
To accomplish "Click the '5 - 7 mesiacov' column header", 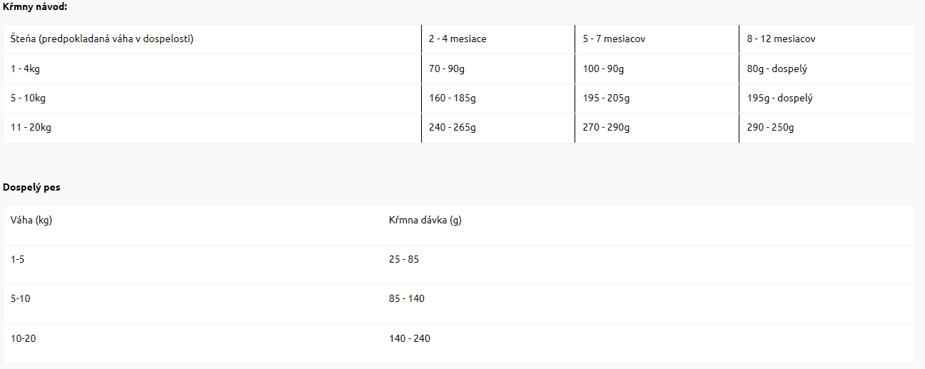I will [x=657, y=39].
